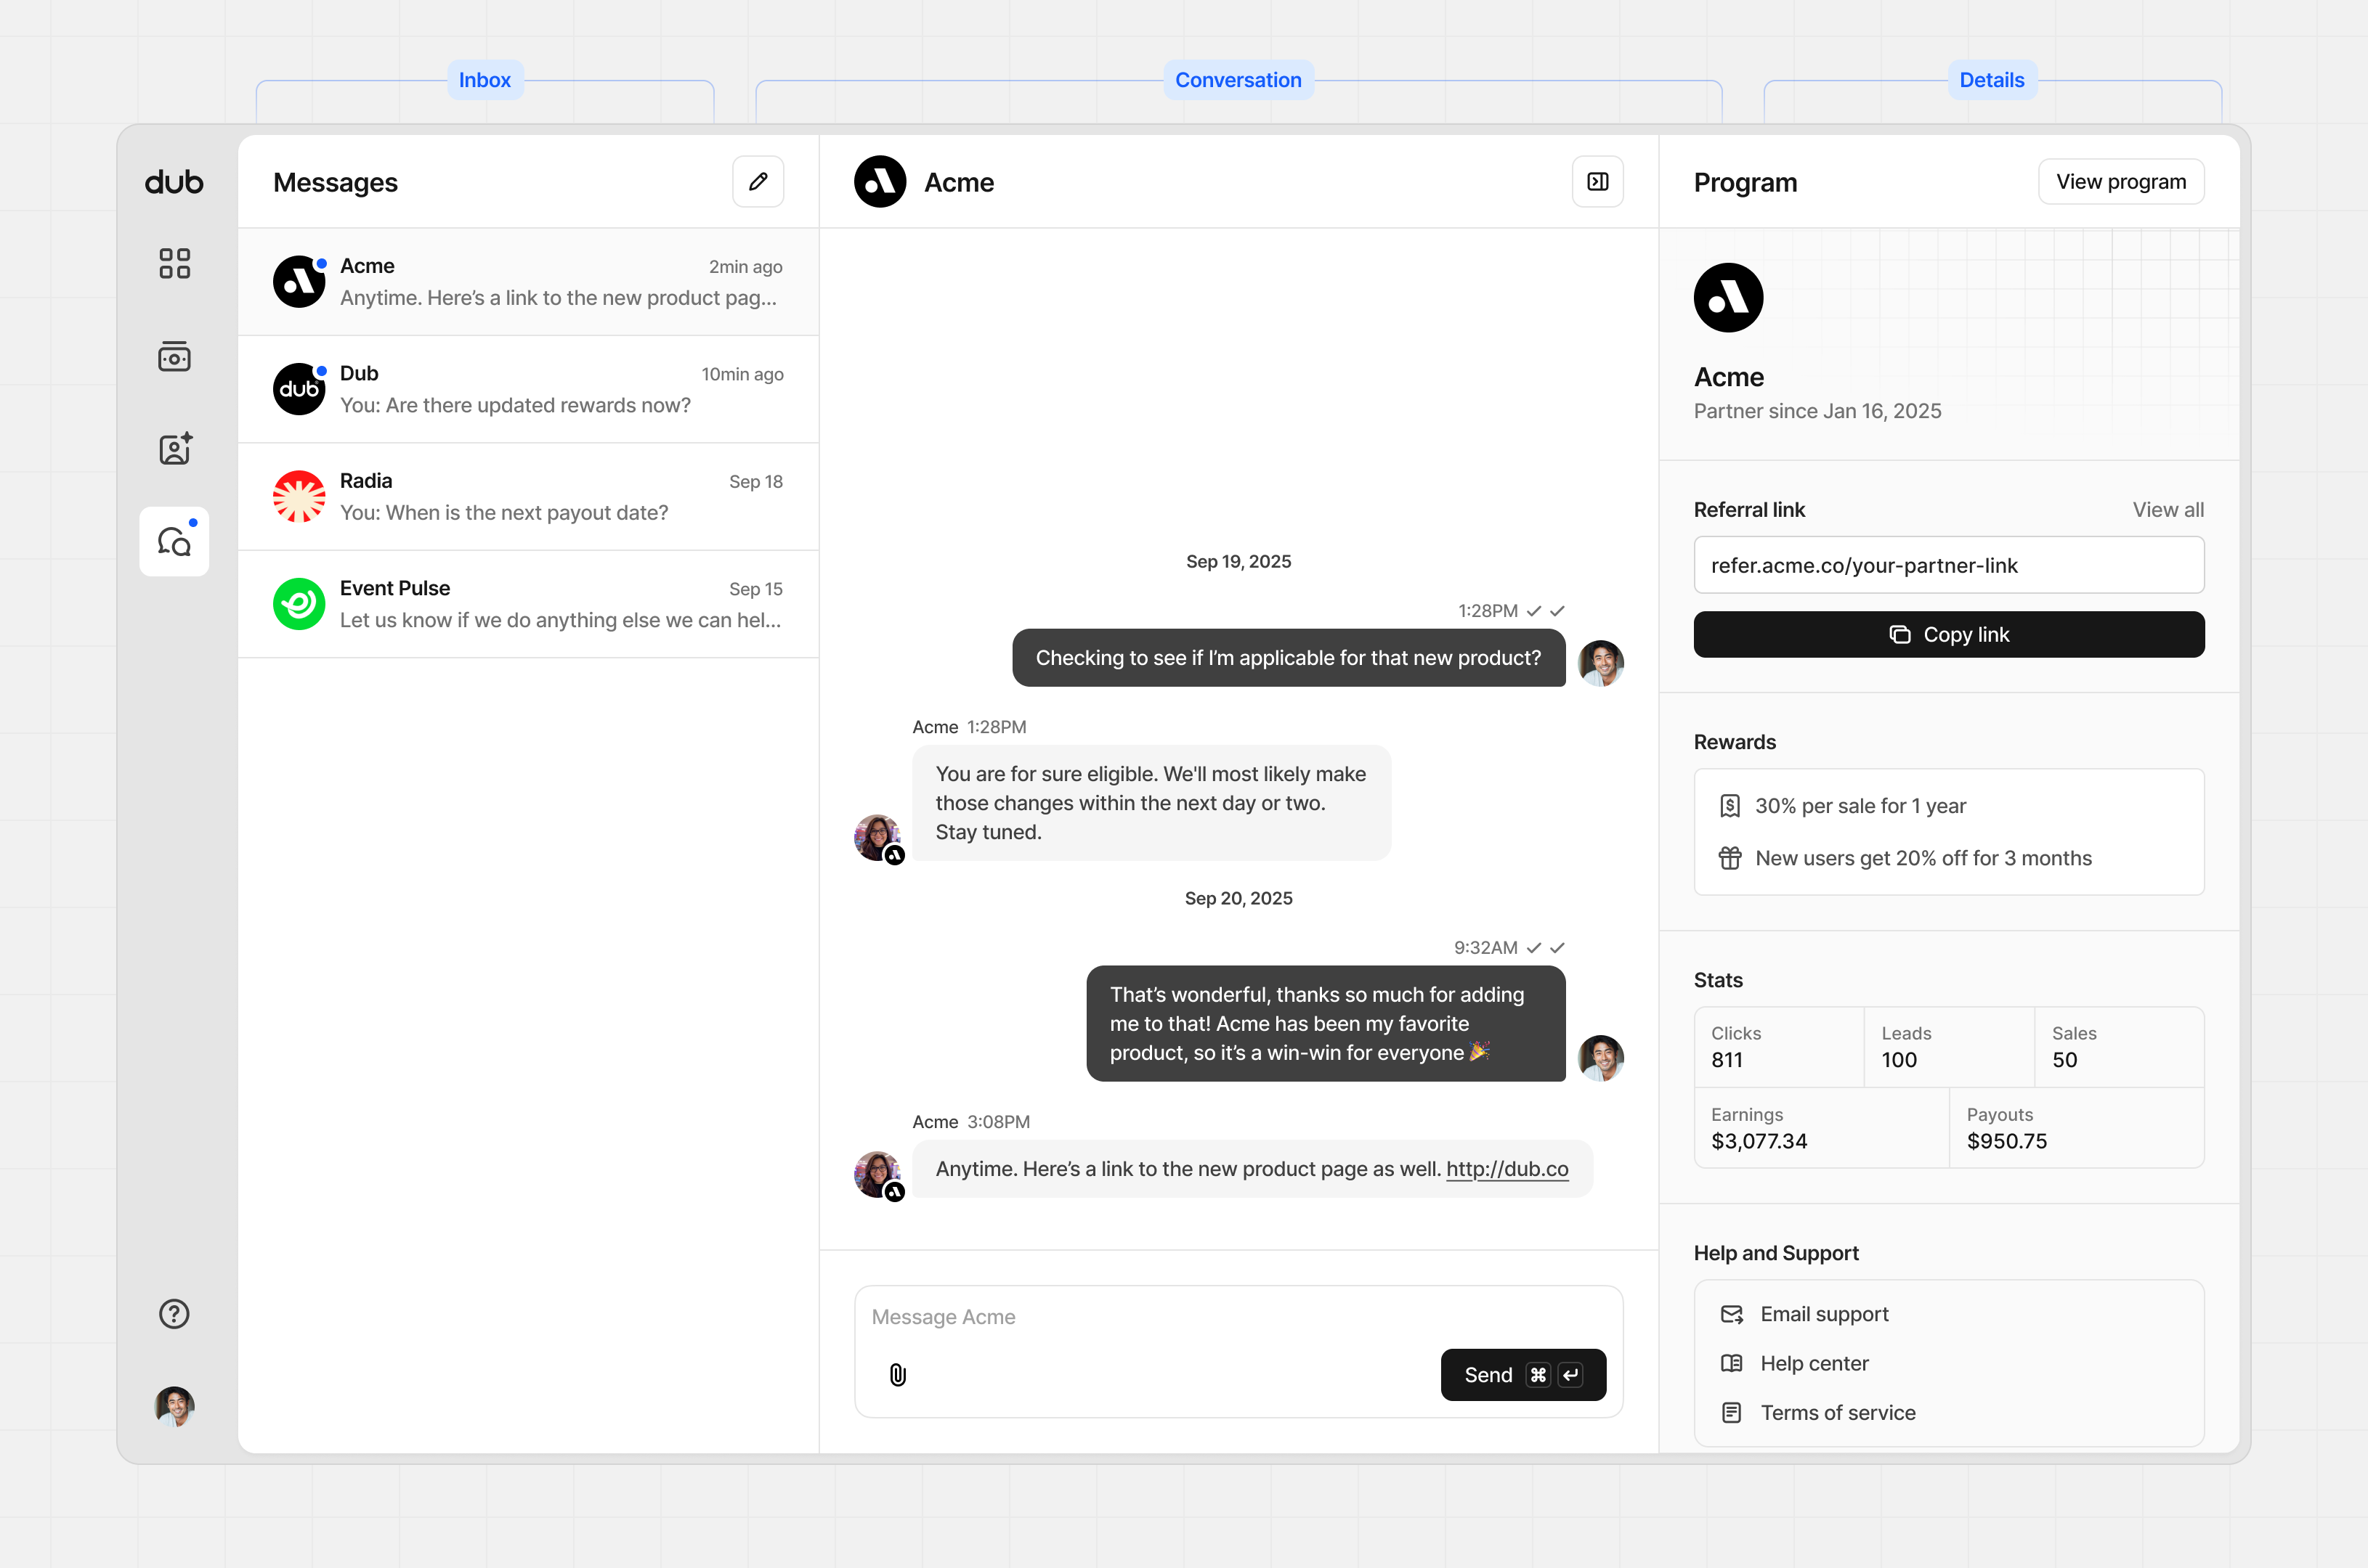
Task: Click Acme rep avatar beside Anytime message
Action: pos(877,1175)
